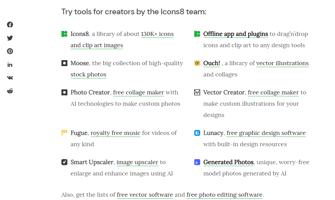335x200 pixels.
Task: Click the green icon beside Offline app and plugins
Action: click(x=197, y=34)
